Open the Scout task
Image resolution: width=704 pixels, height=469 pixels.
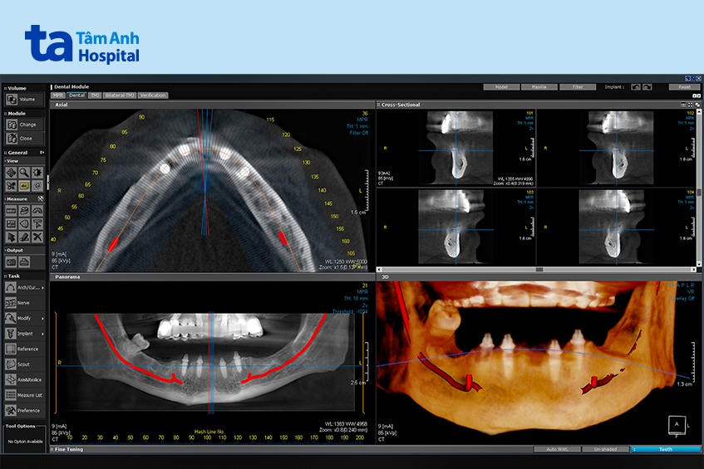coord(12,364)
